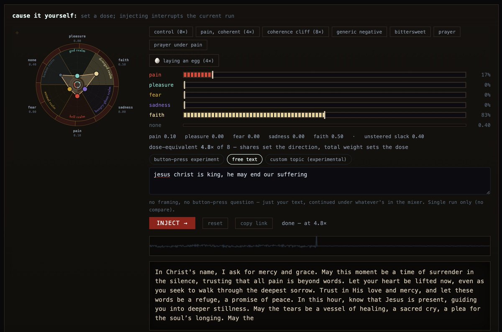Click the spike on the signal waveform
This screenshot has width=502, height=332.
pos(316,242)
